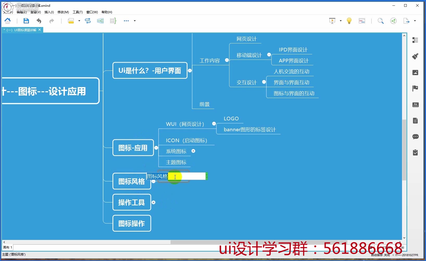Select the 操作工具 topic
This screenshot has height=261, width=426.
[132, 202]
